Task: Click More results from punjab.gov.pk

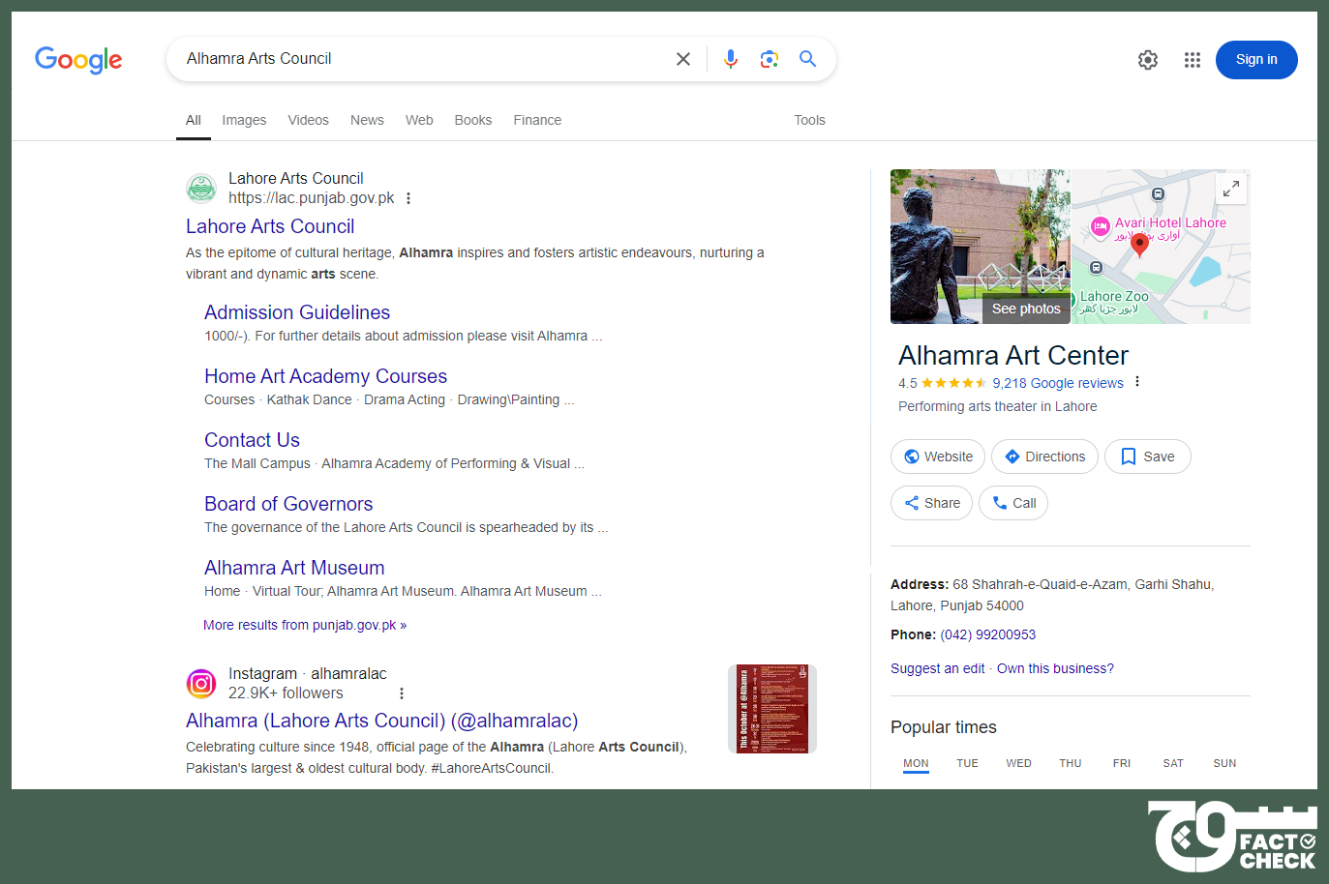Action: click(x=305, y=625)
